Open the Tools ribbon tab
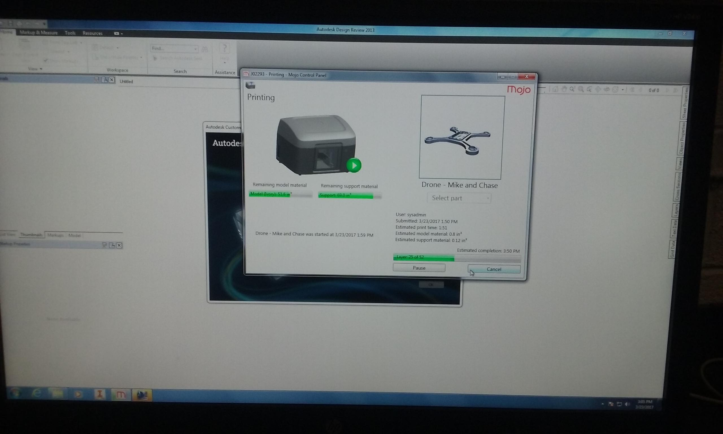Screen dimensions: 723x434 [x=70, y=33]
